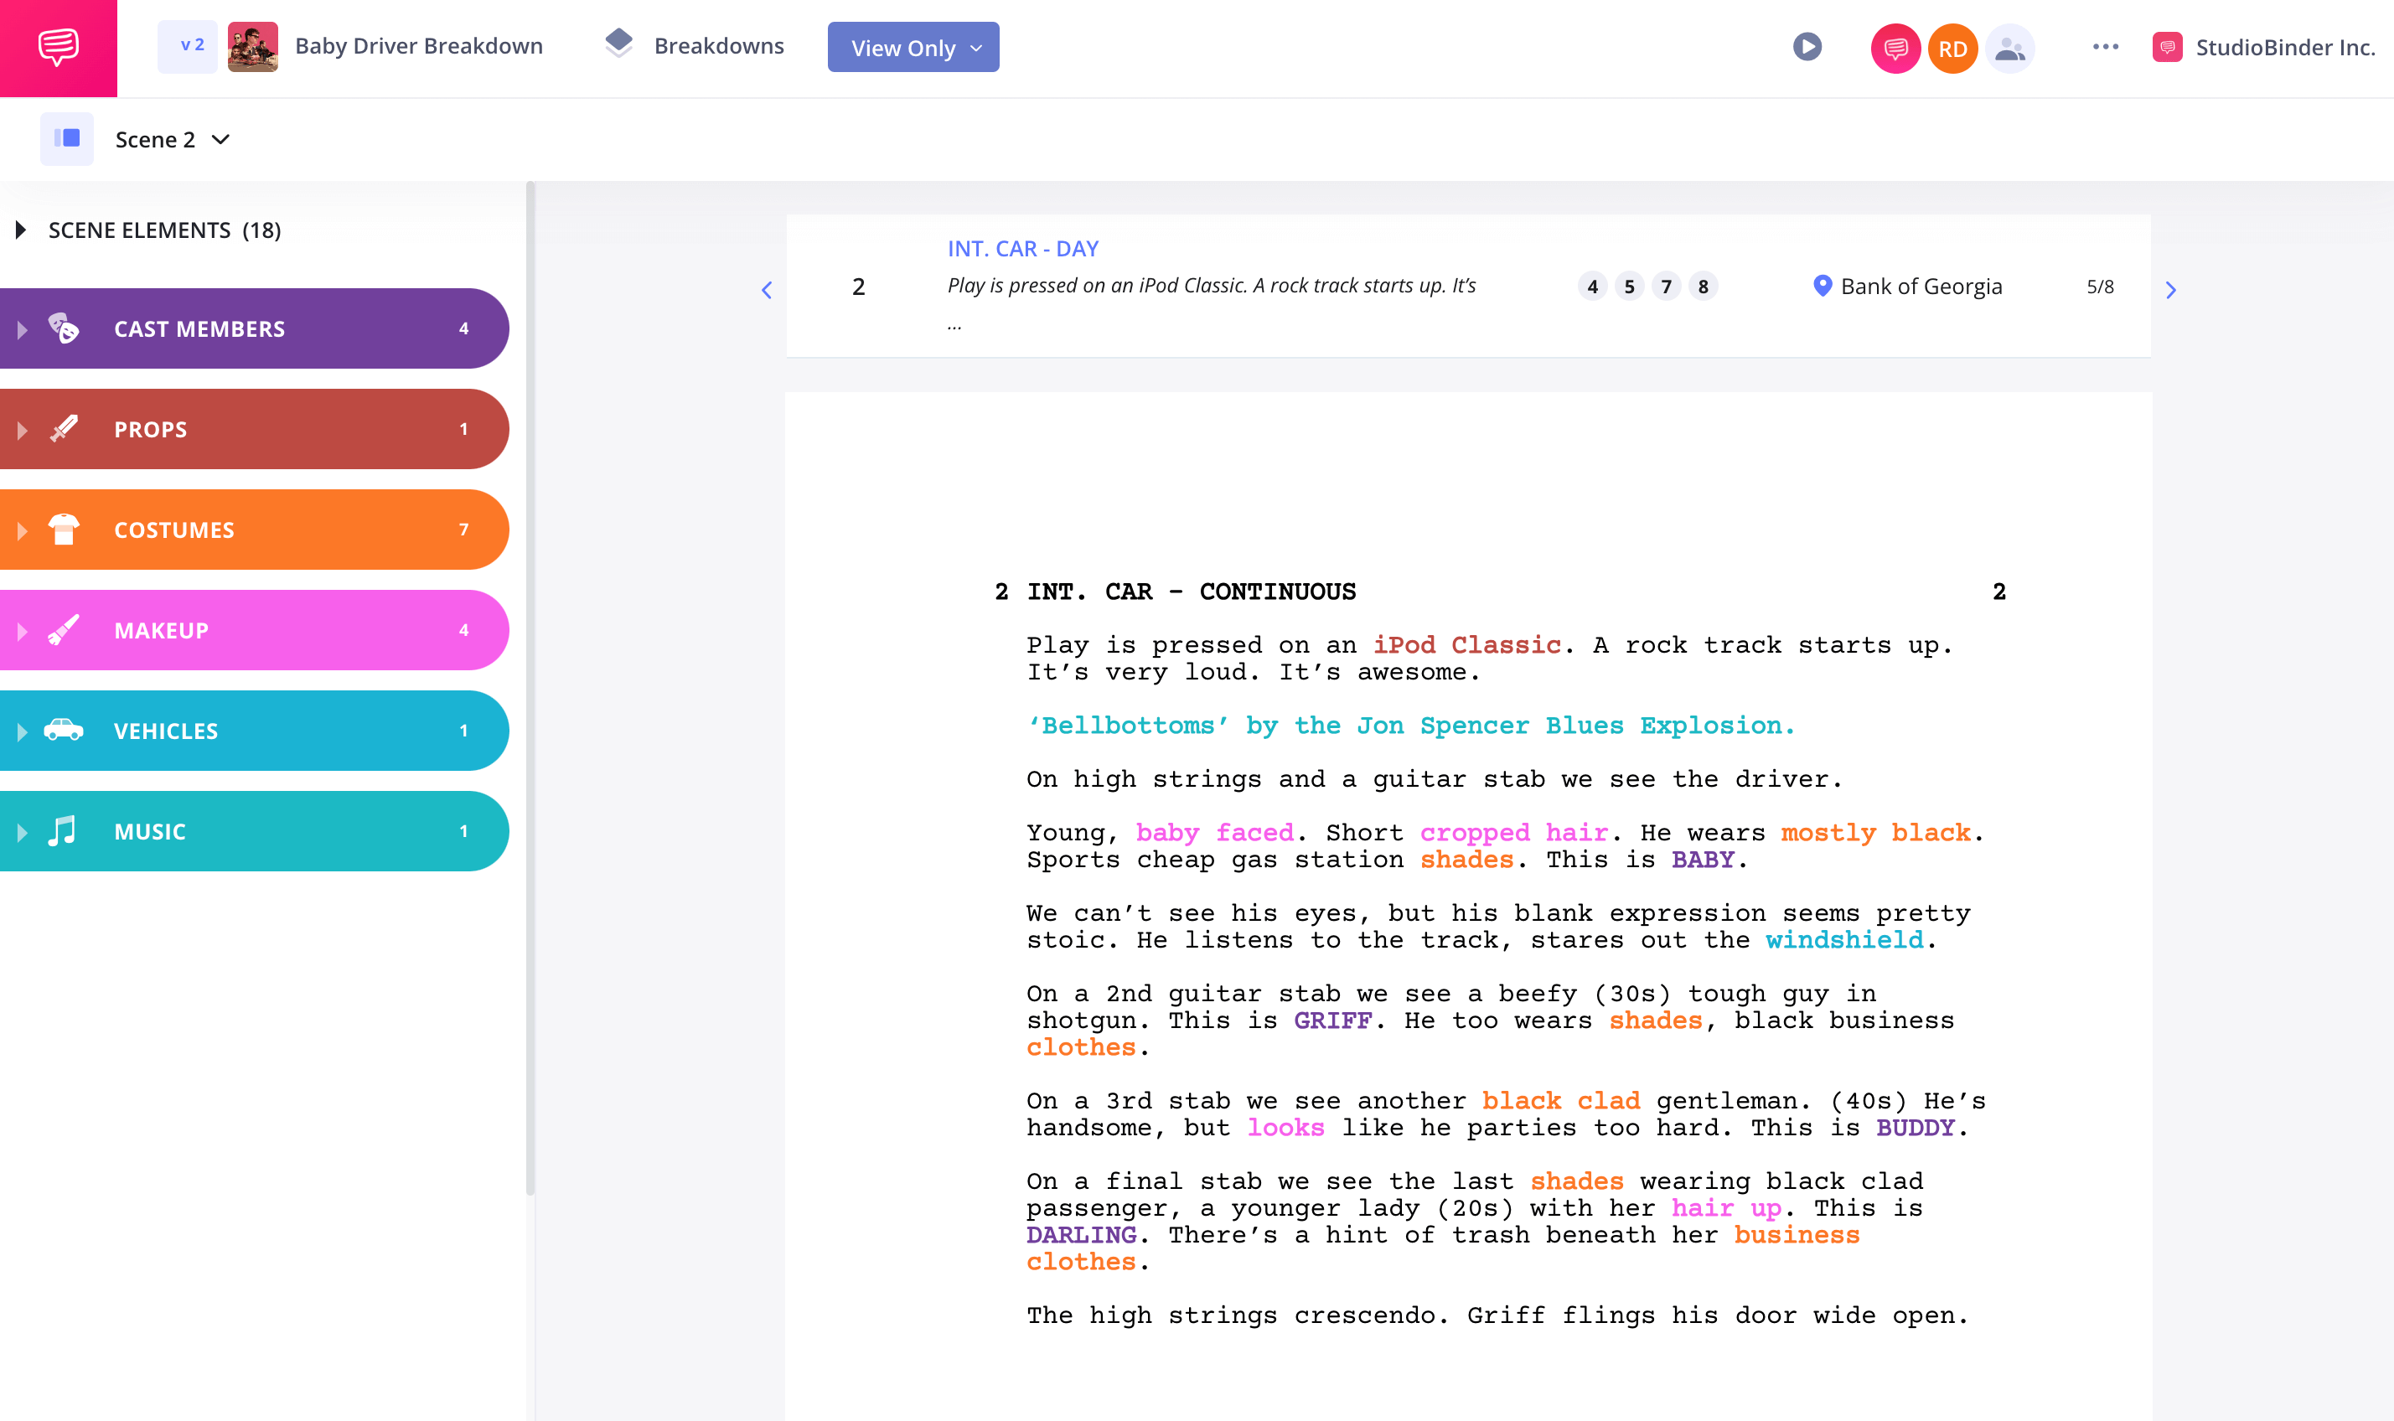Open the three-dot more options menu
The height and width of the screenshot is (1421, 2394).
coord(2105,46)
